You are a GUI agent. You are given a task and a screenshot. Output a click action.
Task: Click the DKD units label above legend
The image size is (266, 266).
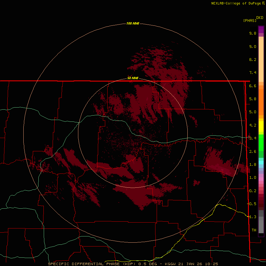pyautogui.click(x=260, y=18)
